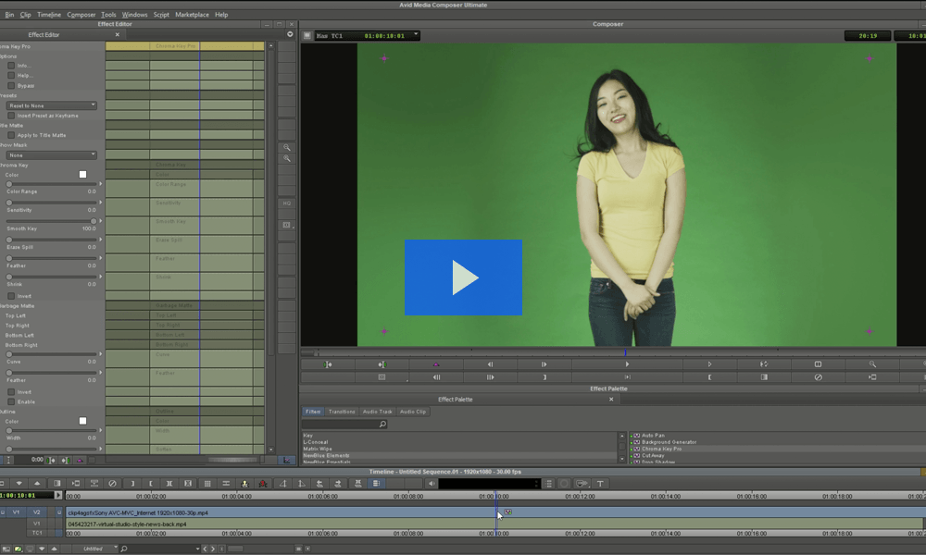This screenshot has height=555, width=926.
Task: Toggle the HQ render quality button
Action: [287, 203]
